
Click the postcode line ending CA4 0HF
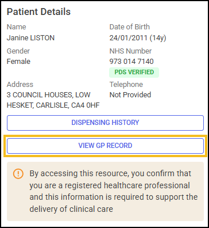point(53,105)
